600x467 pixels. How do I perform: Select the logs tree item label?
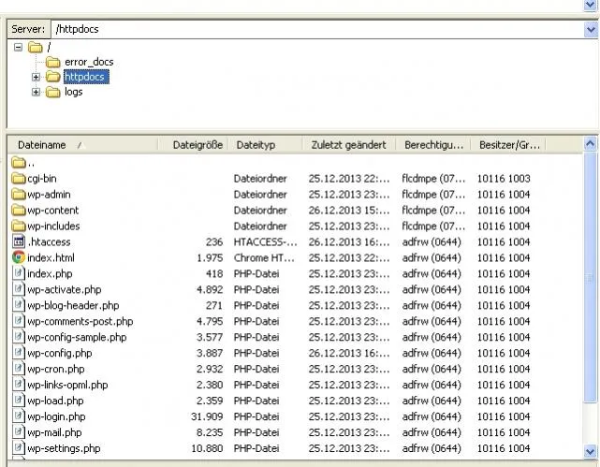pos(73,92)
